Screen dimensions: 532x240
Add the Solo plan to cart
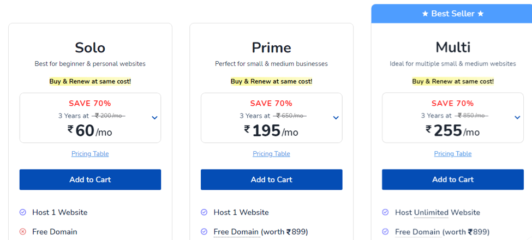click(x=90, y=179)
